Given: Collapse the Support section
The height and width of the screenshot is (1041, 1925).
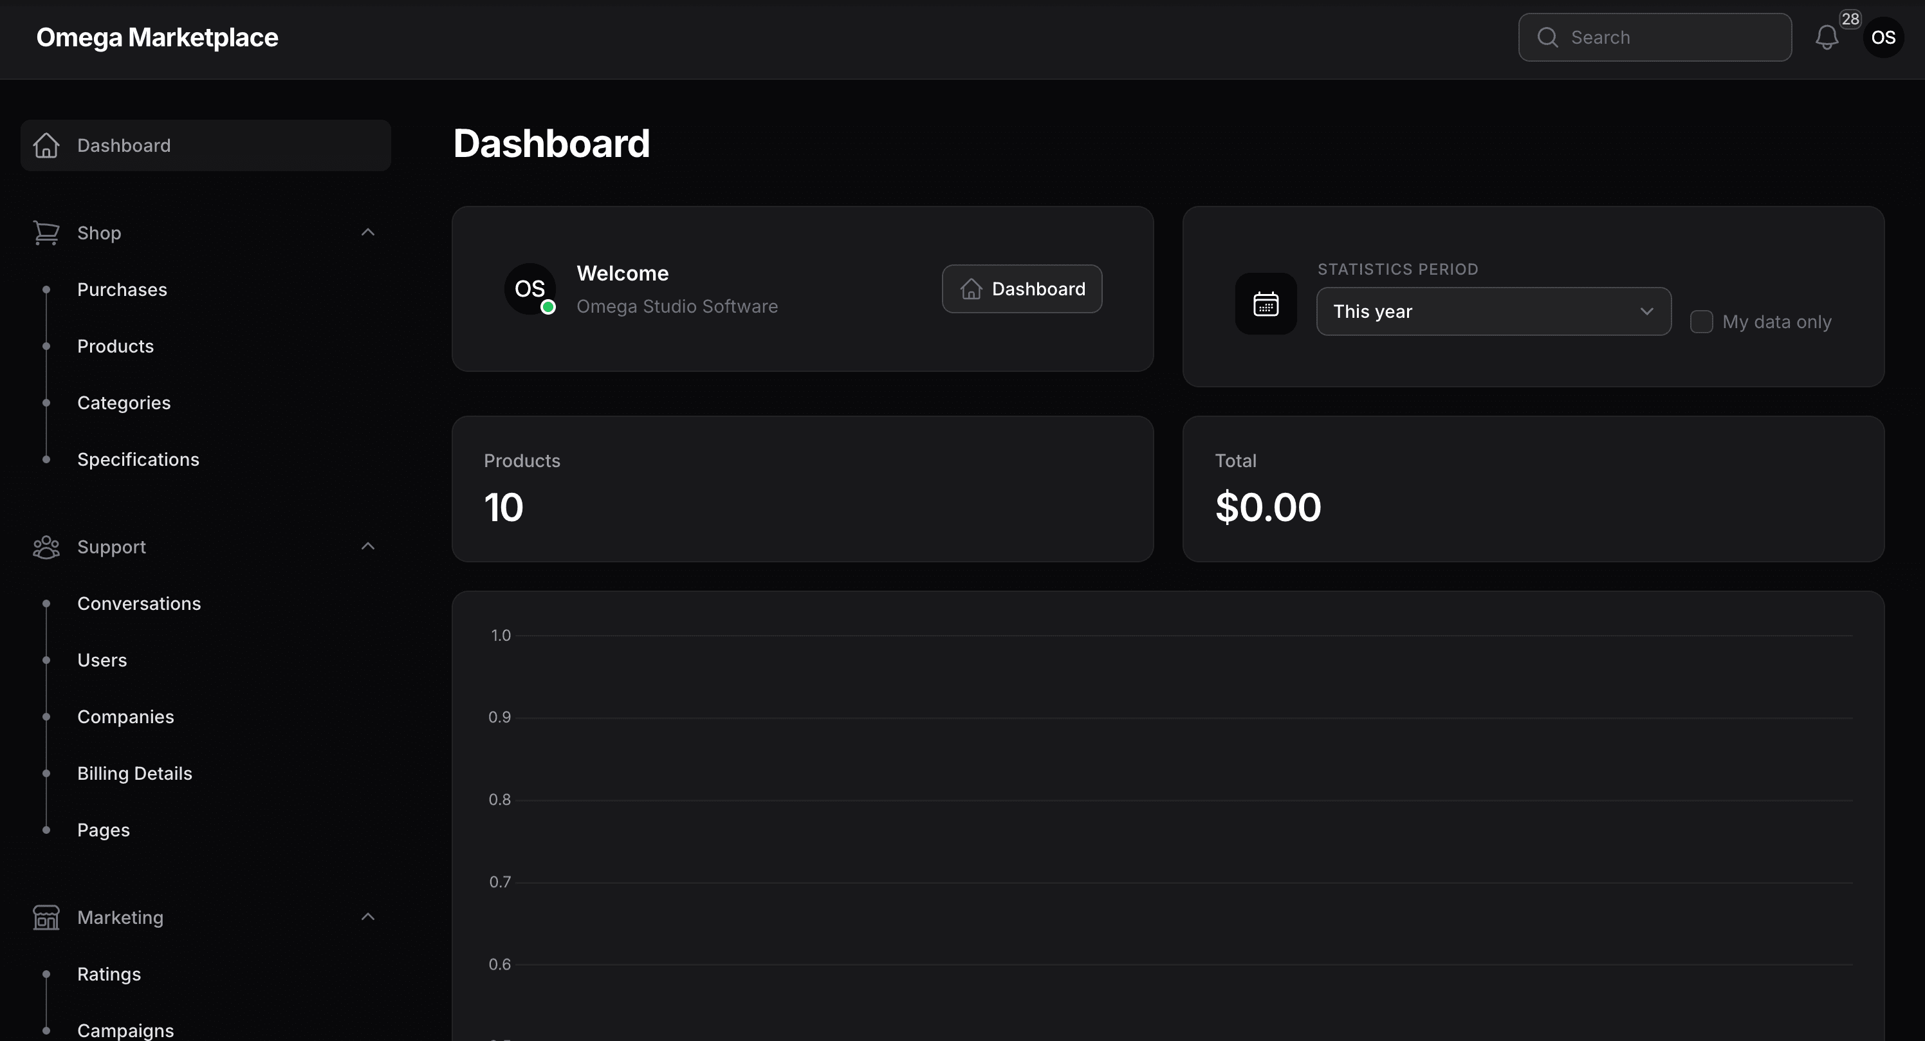Looking at the screenshot, I should [x=367, y=546].
